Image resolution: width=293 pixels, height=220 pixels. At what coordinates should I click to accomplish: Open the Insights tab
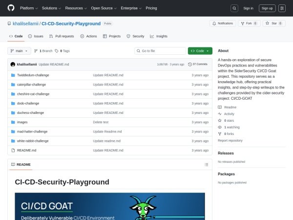pos(159,36)
